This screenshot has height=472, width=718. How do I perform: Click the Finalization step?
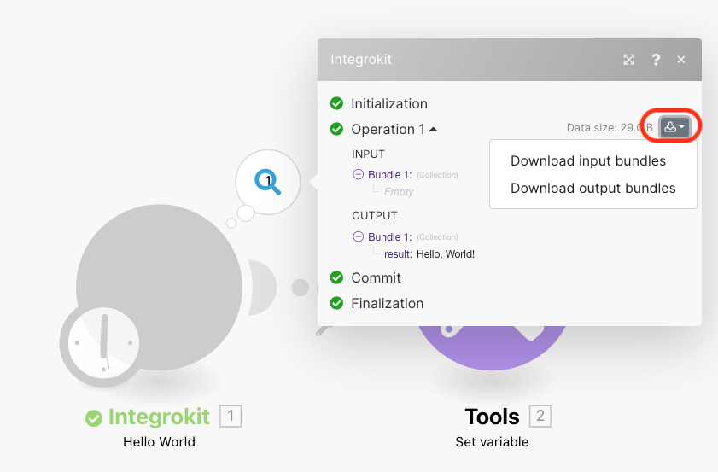pyautogui.click(x=387, y=304)
